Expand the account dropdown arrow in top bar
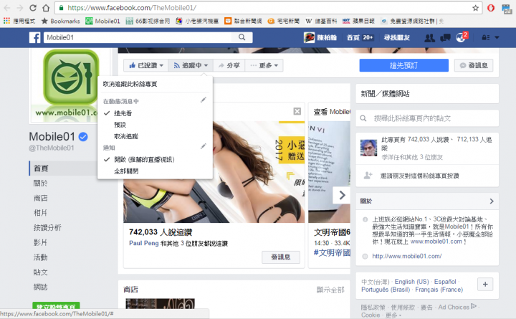 point(497,37)
